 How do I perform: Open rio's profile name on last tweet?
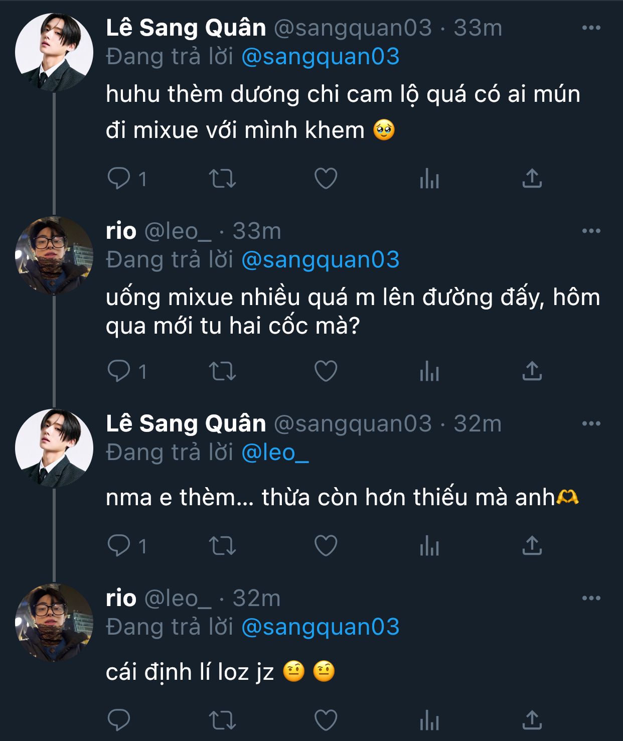coord(121,599)
